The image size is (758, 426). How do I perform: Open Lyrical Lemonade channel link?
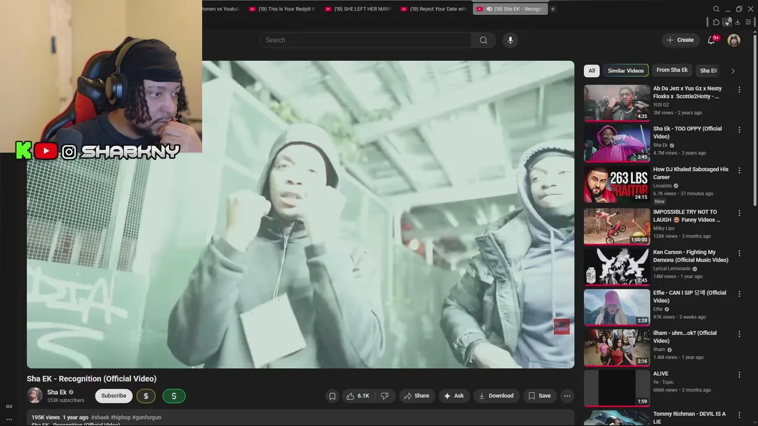[672, 269]
